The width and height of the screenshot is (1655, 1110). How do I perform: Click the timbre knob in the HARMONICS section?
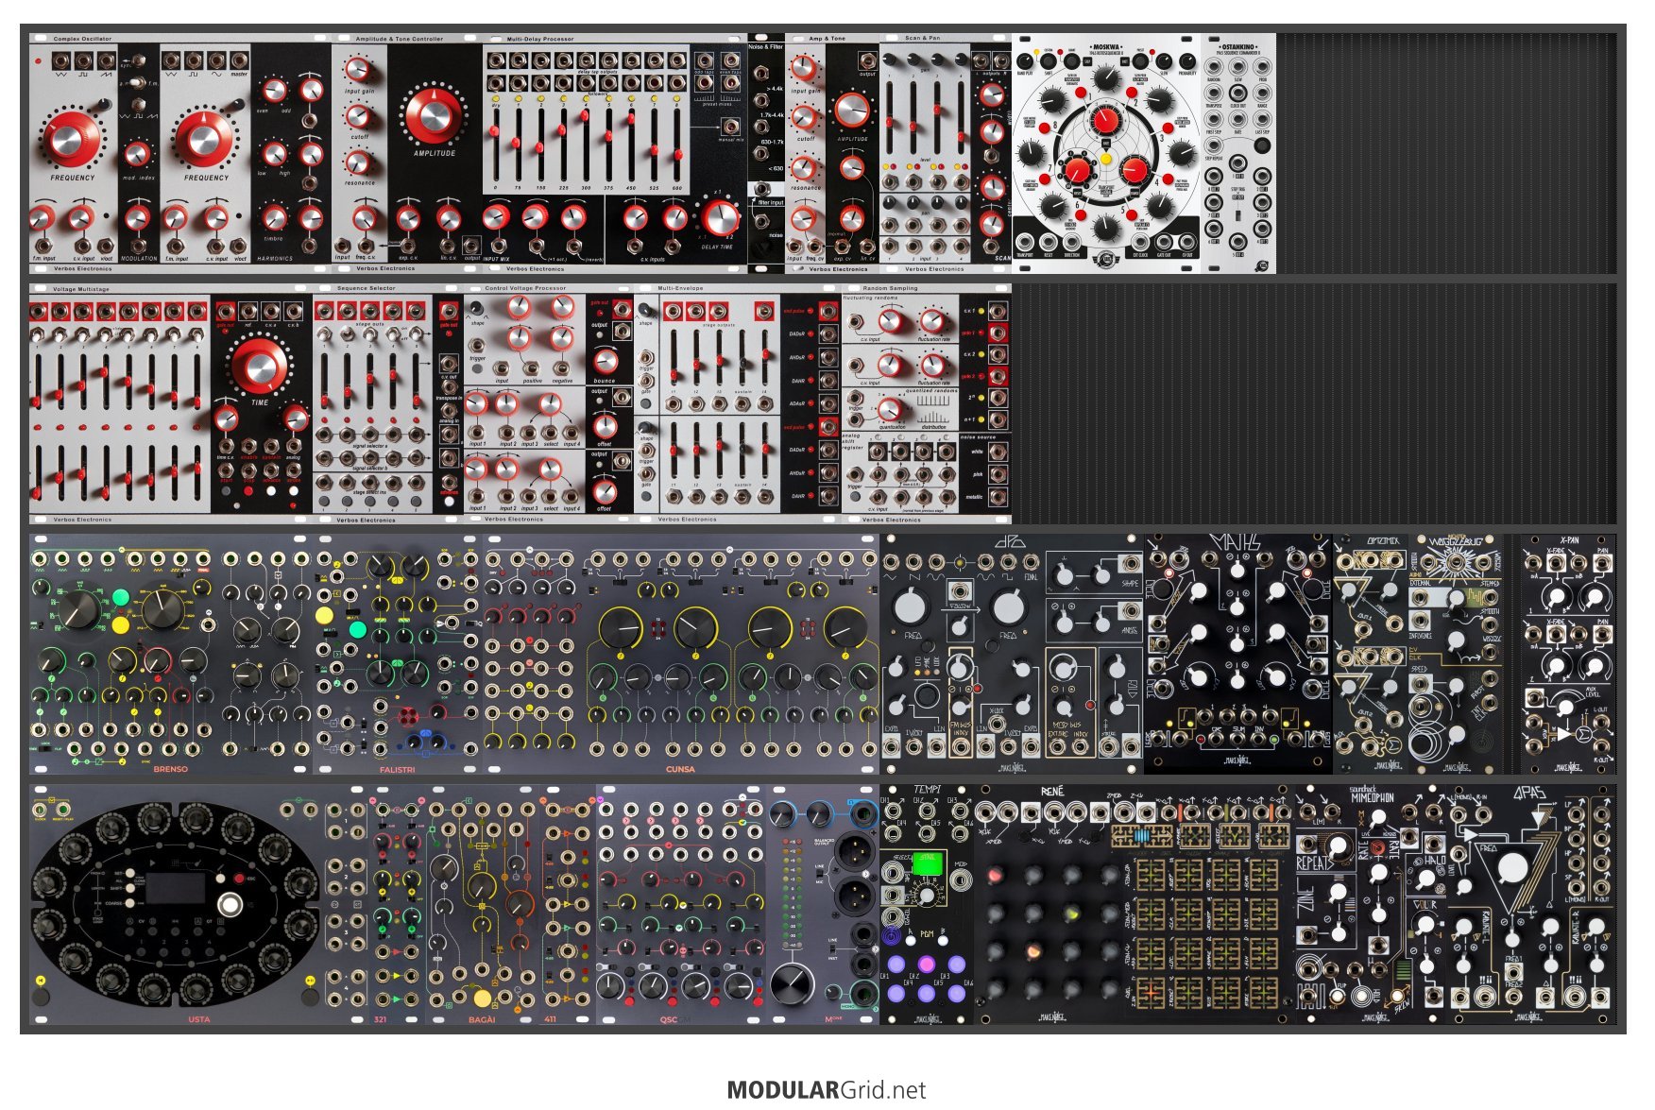[x=274, y=218]
